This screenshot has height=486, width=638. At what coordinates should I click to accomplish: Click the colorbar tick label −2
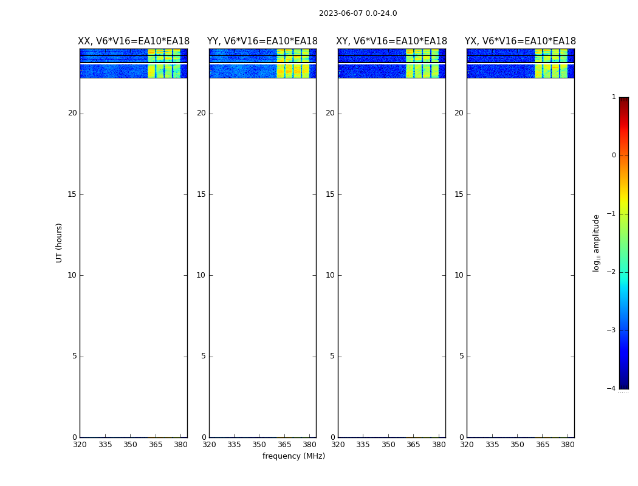tap(611, 272)
